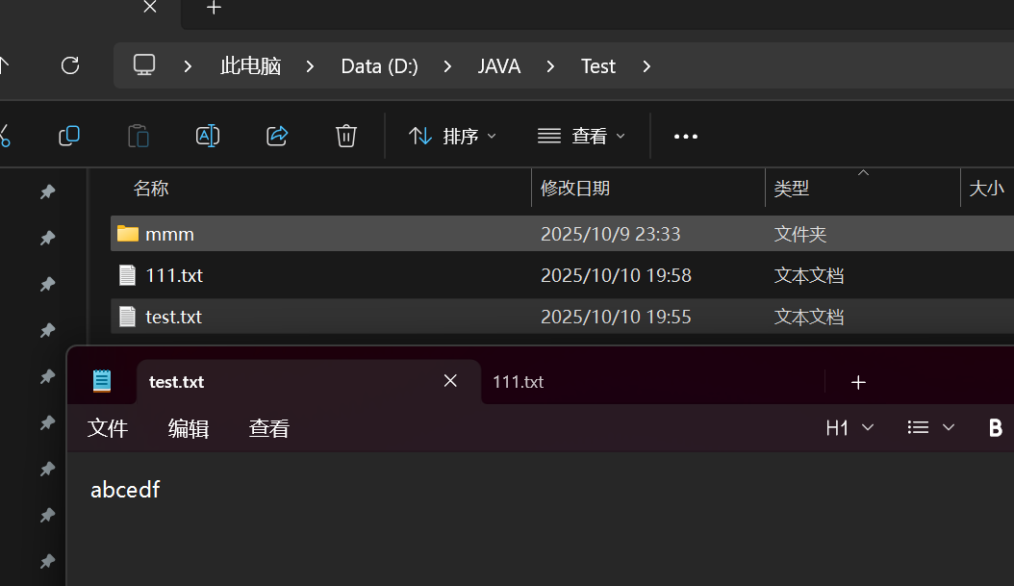Switch to the 111.txt tab in Notepad

coord(518,381)
